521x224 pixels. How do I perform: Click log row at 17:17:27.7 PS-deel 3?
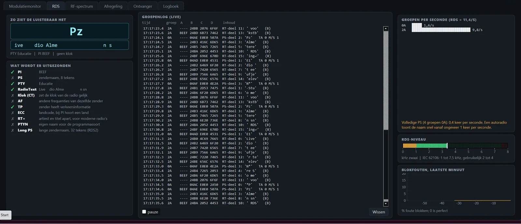[x=211, y=84]
